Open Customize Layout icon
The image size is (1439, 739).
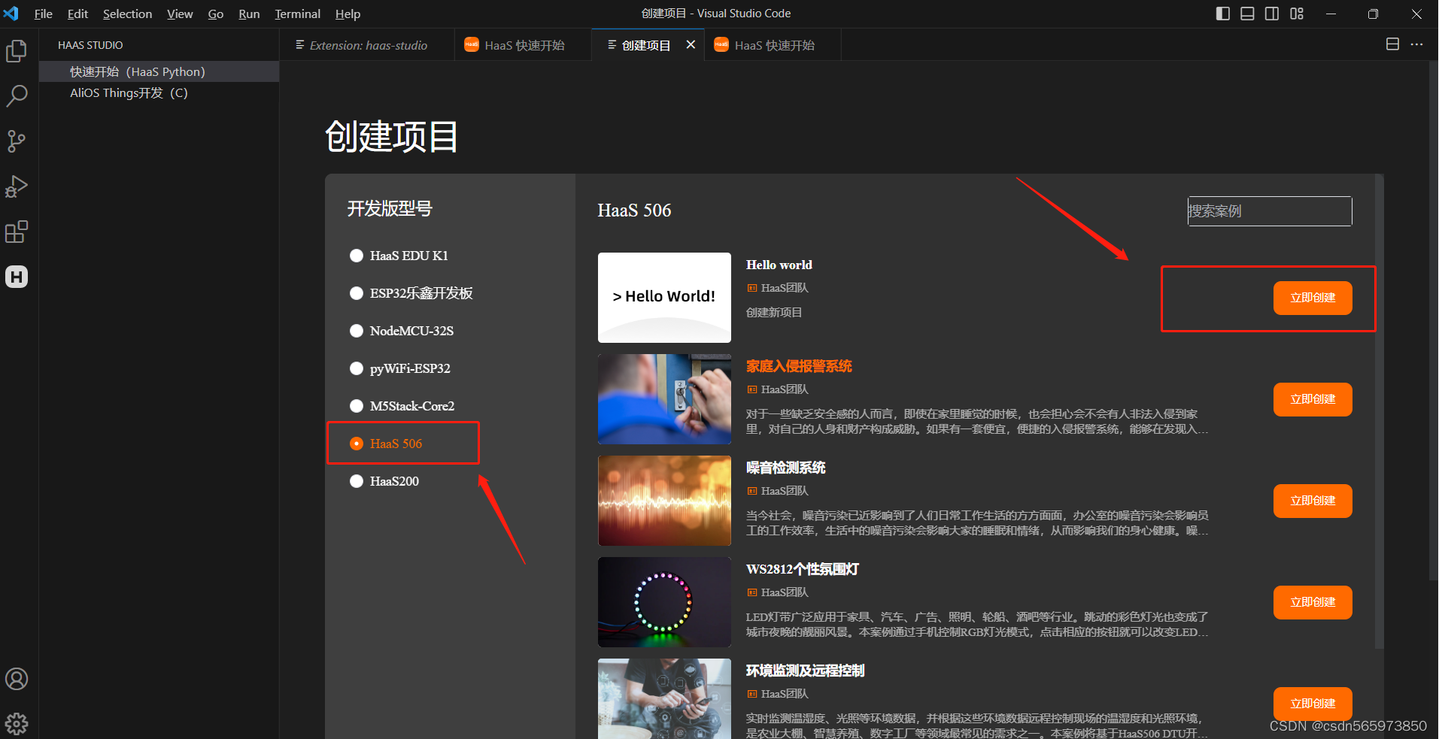(x=1297, y=14)
